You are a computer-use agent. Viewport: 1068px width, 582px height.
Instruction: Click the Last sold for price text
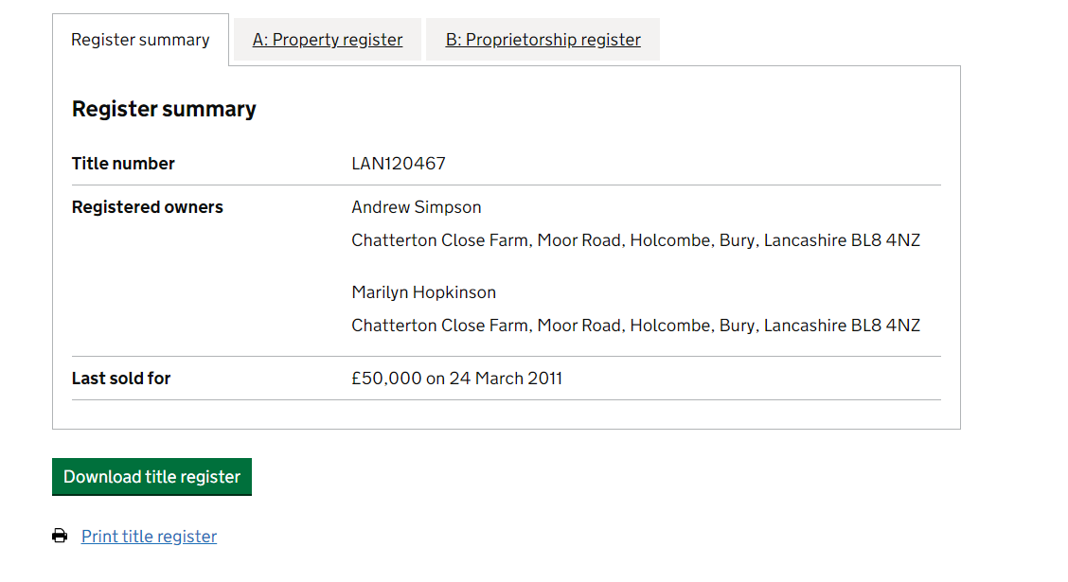coord(457,379)
